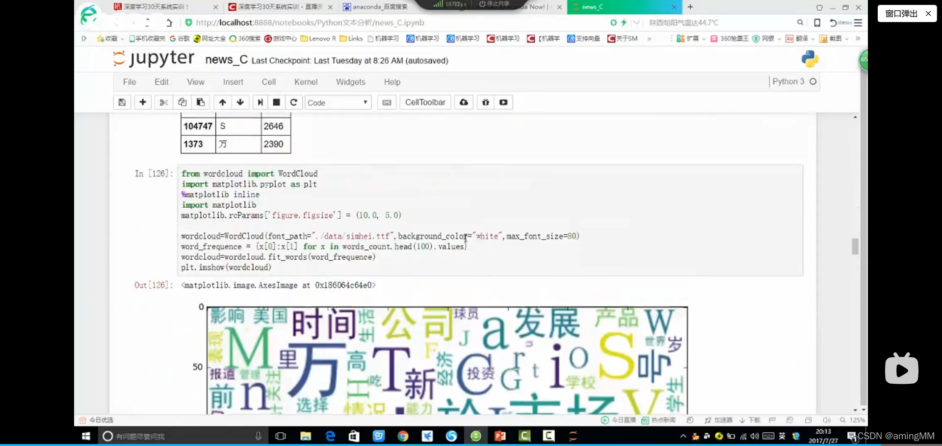Open the Windows Start menu
The width and height of the screenshot is (942, 446).
[x=86, y=436]
